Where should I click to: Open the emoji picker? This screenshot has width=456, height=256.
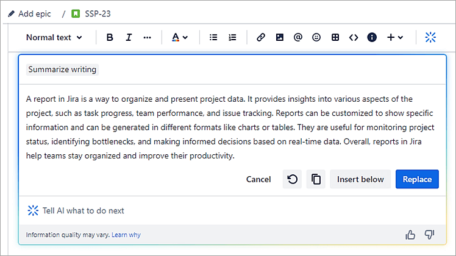click(x=316, y=37)
